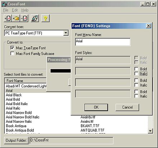The width and height of the screenshot is (158, 148).
Task: Open help with the yellow question mark icon
Action: point(45,18)
